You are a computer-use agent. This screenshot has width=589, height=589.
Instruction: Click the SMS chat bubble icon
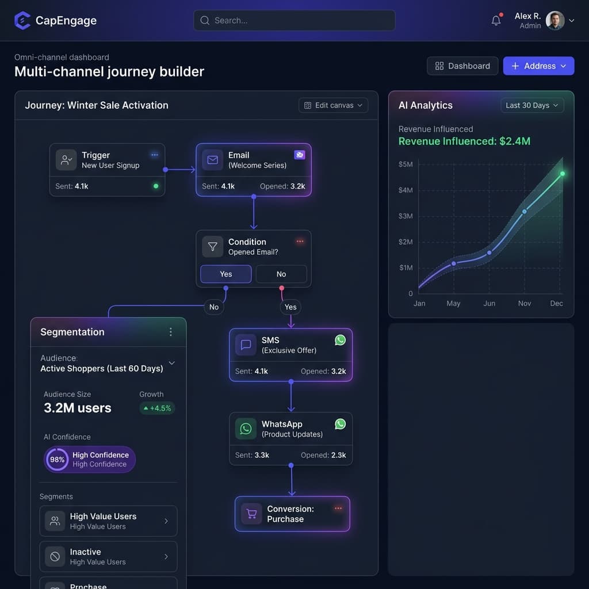[x=246, y=345]
